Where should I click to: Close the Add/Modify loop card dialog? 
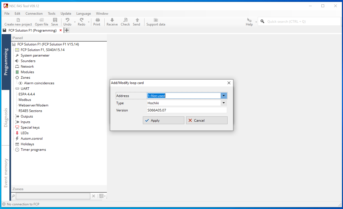point(229,83)
